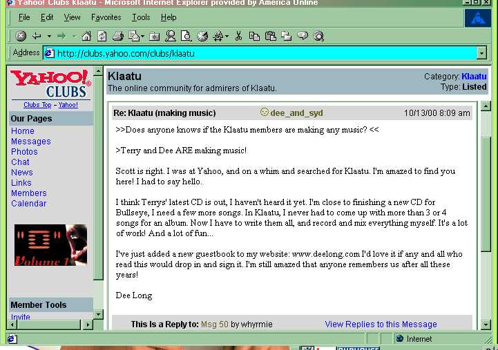498x350 pixels.
Task: Click the Klaatu Volume 1 album thumbnail
Action: (x=50, y=245)
